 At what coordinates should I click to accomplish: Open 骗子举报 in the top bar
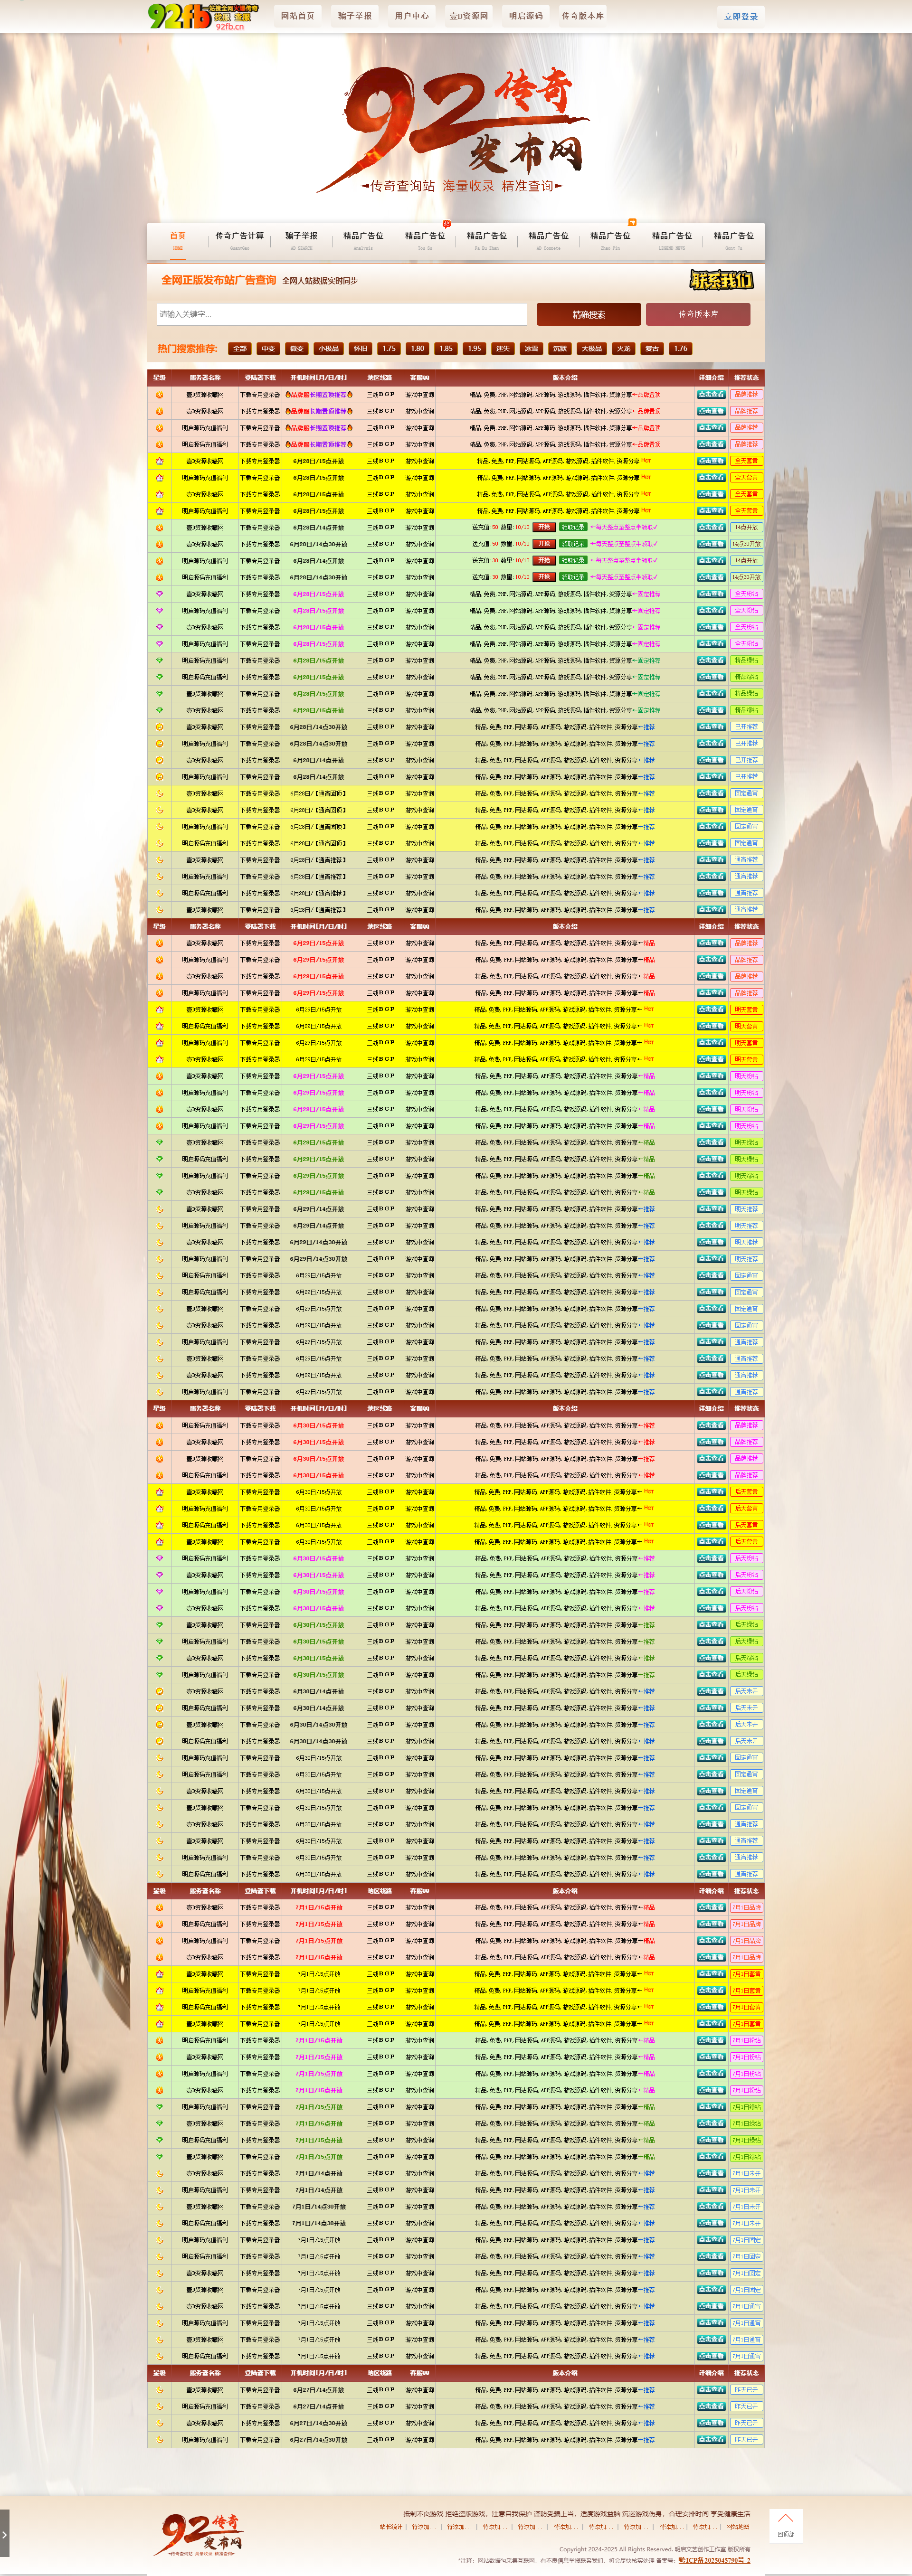click(x=354, y=16)
